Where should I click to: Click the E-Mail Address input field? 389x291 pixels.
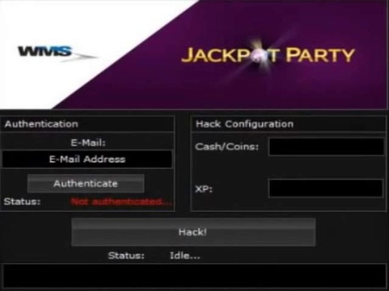(87, 159)
